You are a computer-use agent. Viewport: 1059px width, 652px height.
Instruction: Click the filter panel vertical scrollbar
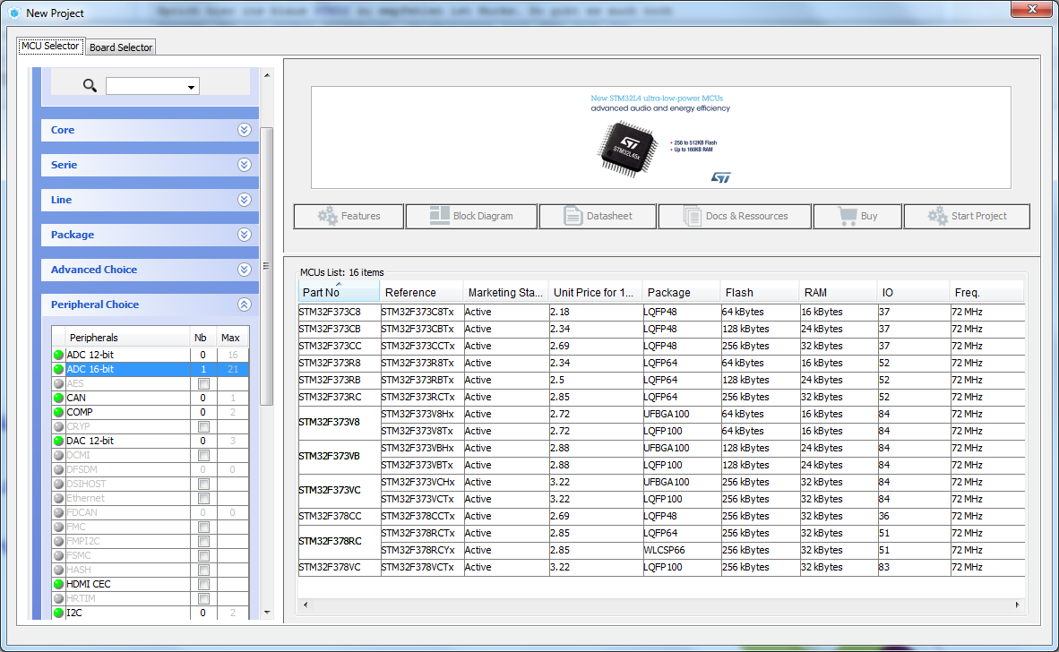coord(267,266)
